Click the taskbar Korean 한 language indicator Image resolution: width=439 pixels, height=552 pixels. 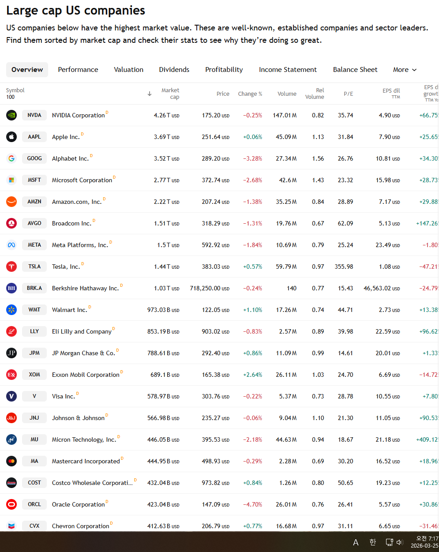(372, 542)
